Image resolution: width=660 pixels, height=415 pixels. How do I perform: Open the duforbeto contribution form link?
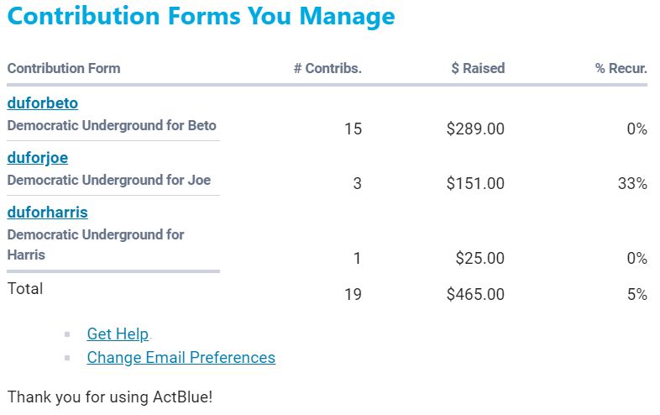point(43,103)
